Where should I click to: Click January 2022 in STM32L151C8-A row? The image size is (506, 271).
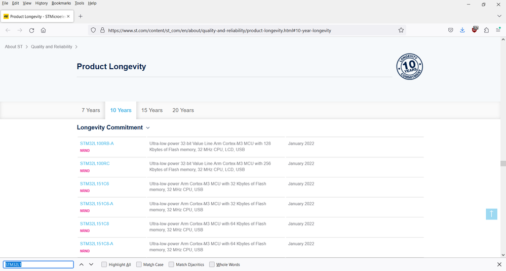301,244
